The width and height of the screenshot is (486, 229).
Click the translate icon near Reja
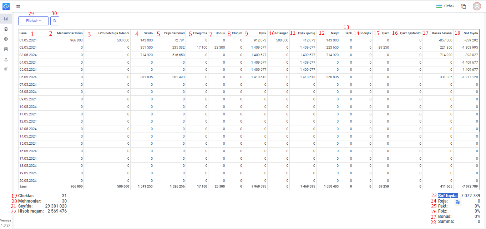click(x=458, y=202)
